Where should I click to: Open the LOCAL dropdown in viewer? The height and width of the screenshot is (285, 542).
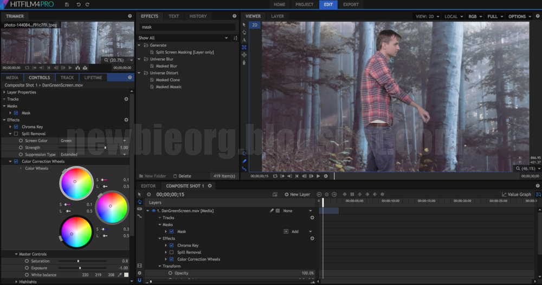point(454,16)
